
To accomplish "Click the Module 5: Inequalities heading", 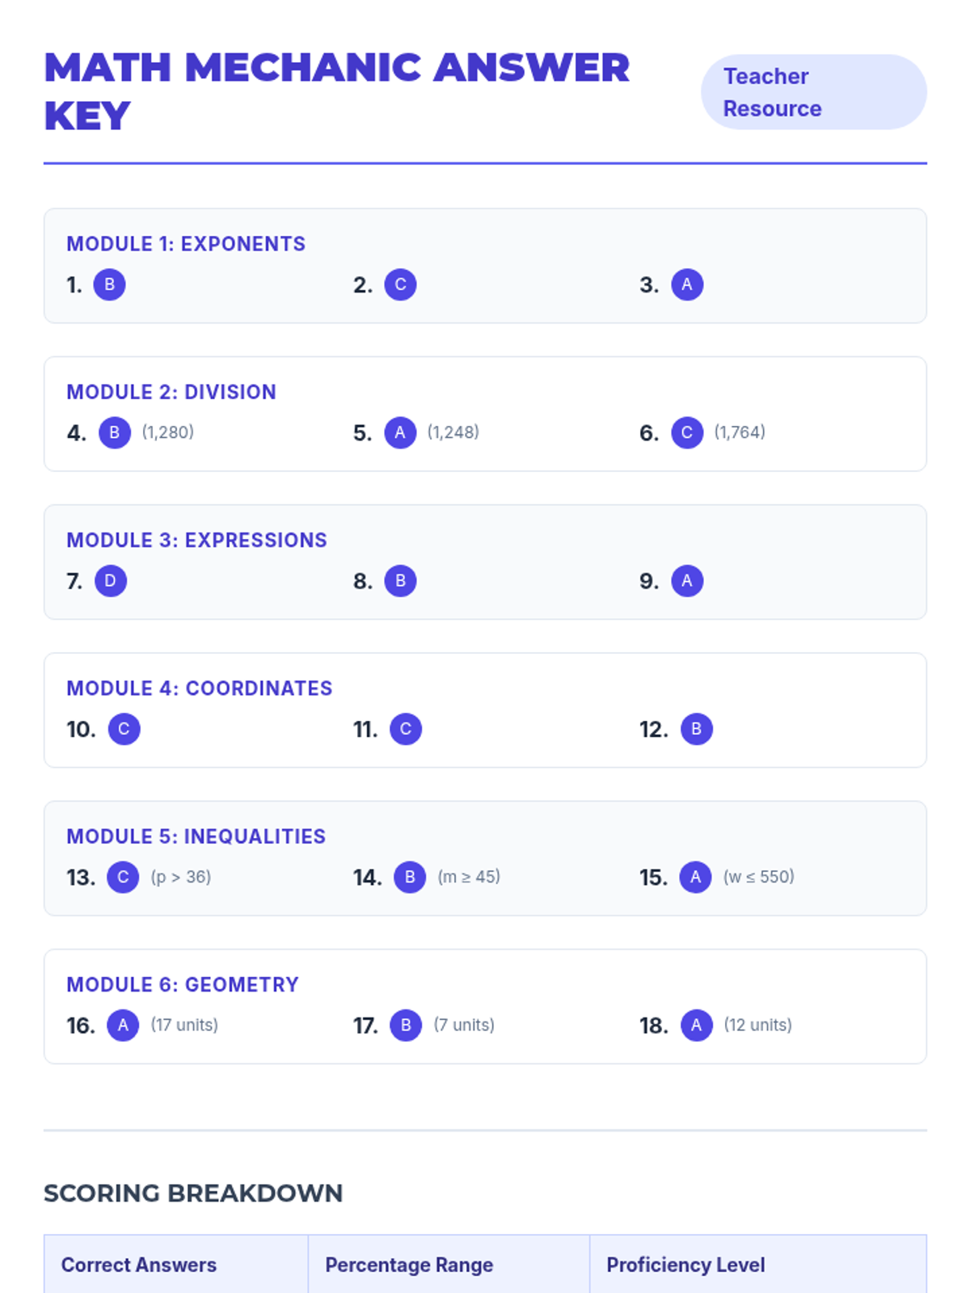I will click(196, 836).
